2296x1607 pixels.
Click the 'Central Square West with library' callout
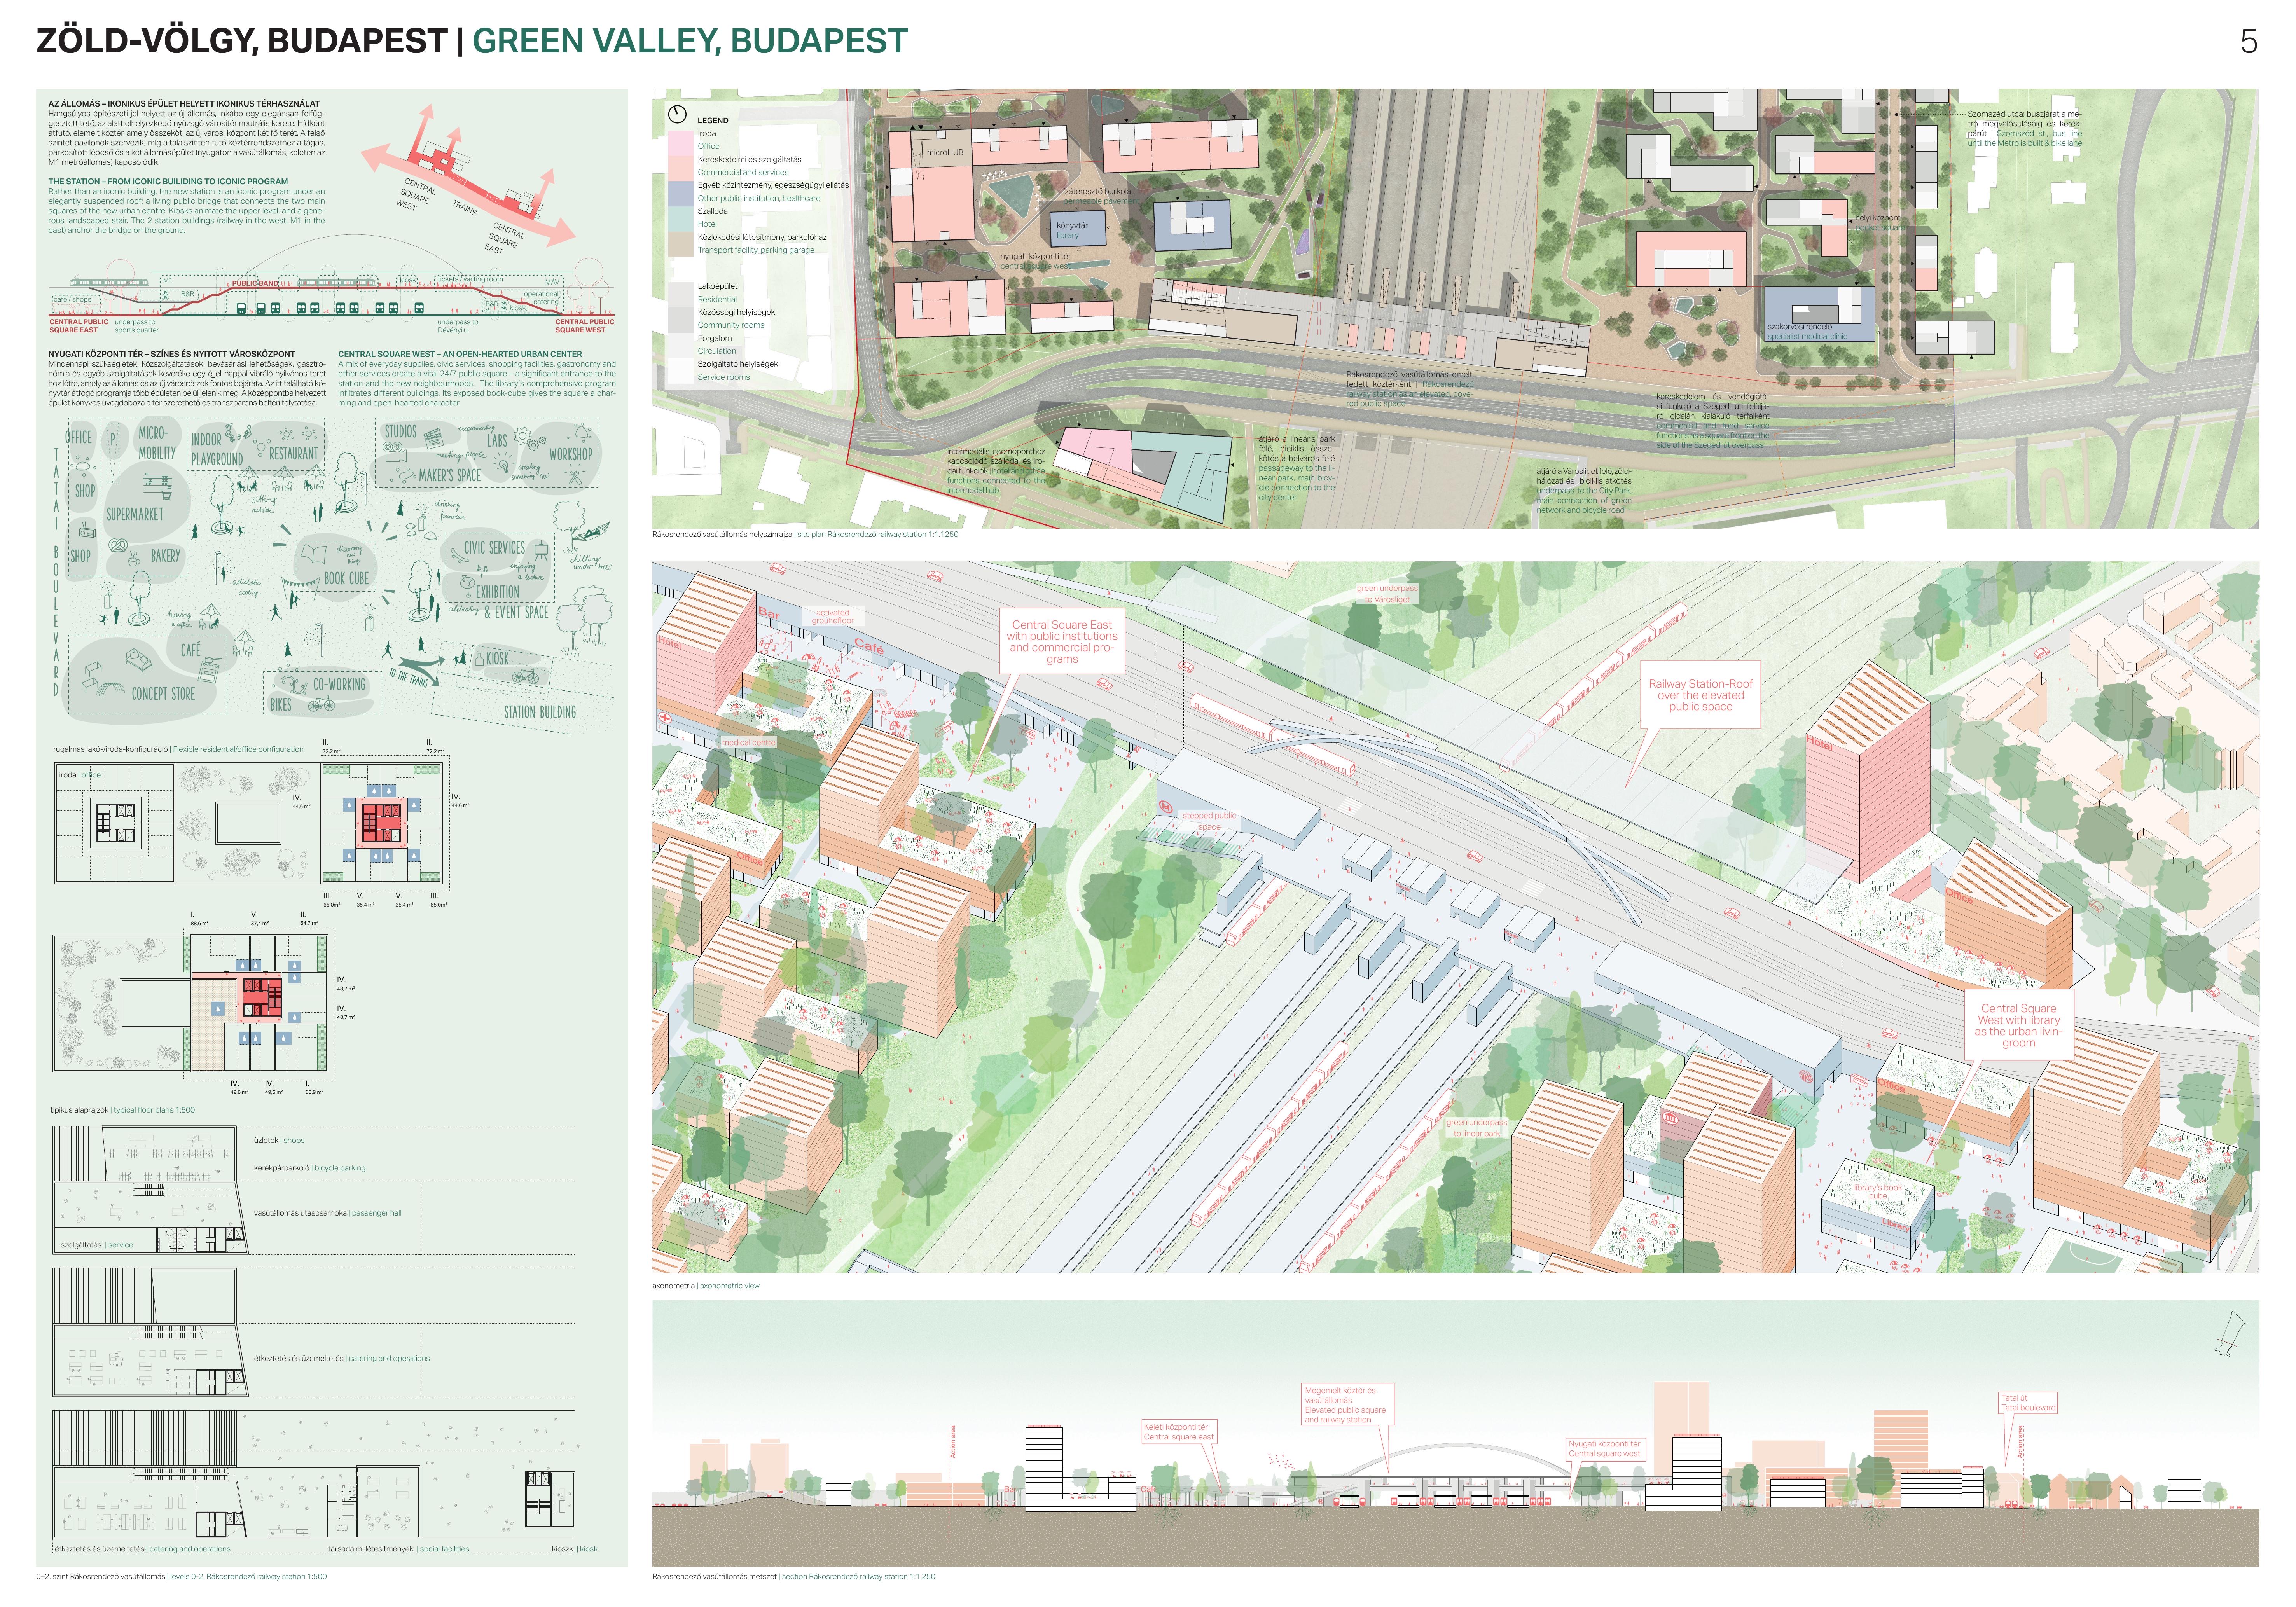coord(2018,1025)
